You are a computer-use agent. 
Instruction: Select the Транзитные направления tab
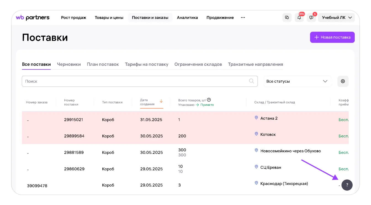pos(255,64)
